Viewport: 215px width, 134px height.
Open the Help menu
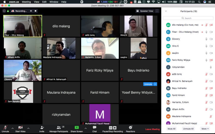64,2
